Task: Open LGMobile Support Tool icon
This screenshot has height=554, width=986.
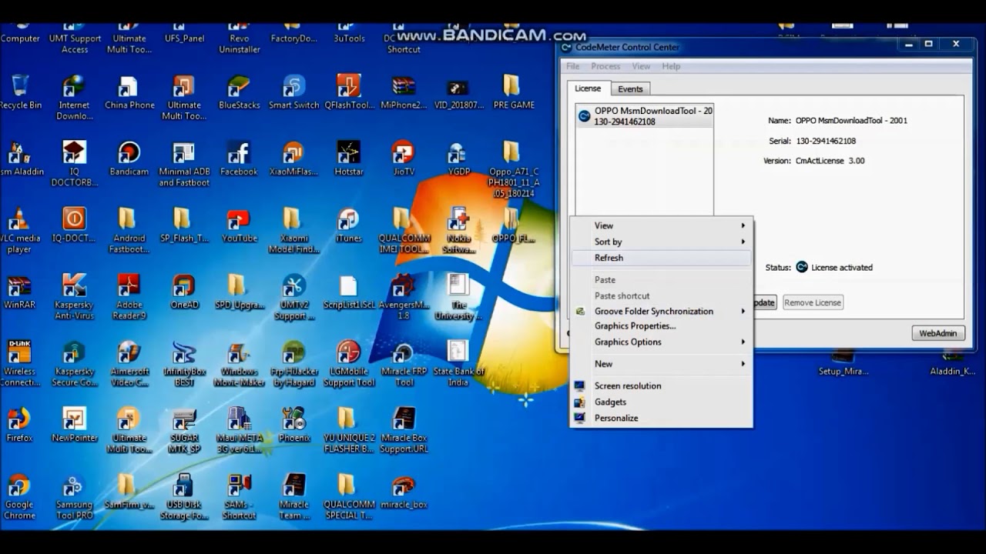Action: pyautogui.click(x=349, y=364)
